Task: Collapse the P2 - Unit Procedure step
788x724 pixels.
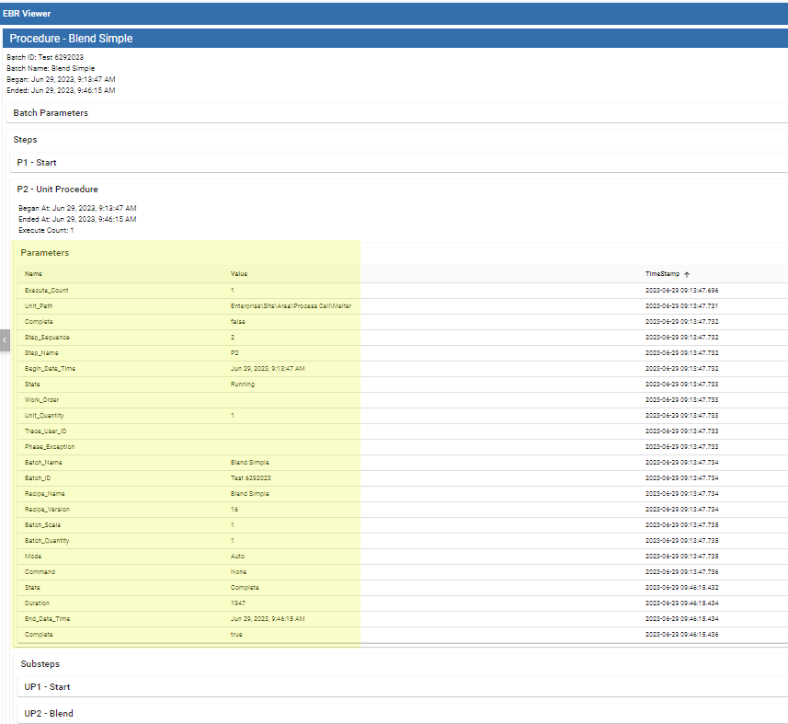Action: point(57,190)
